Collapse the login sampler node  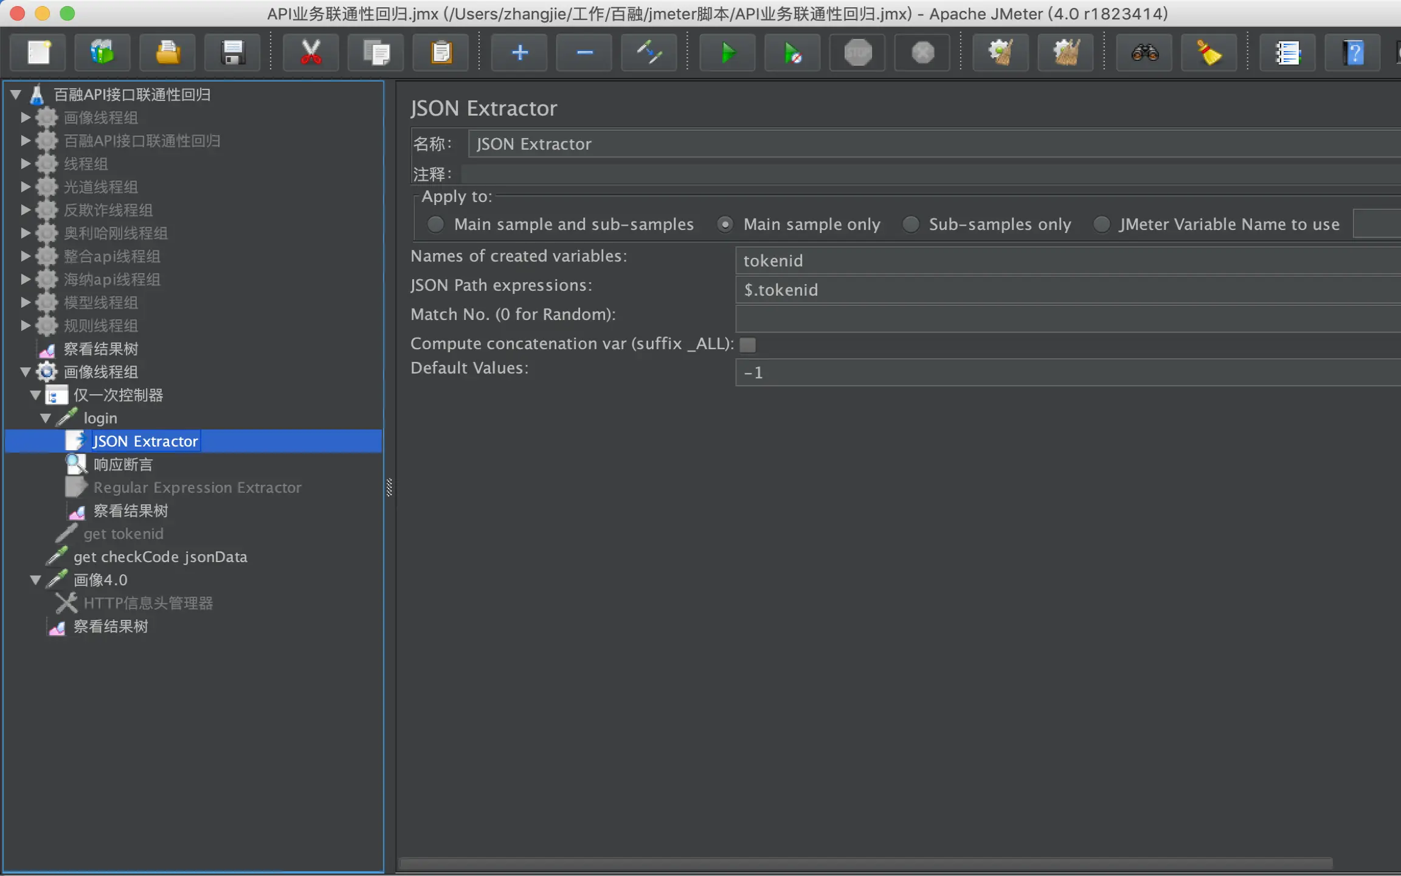click(46, 419)
